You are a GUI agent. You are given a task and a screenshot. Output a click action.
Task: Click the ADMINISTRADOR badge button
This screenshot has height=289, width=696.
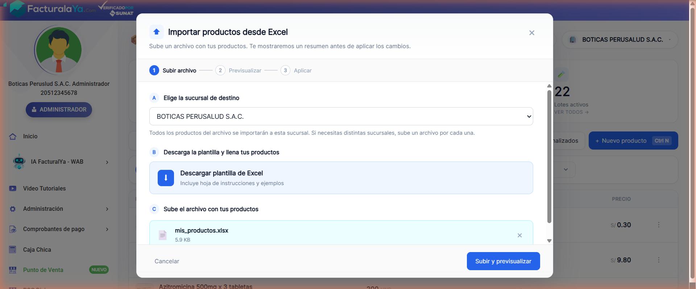[x=59, y=109]
